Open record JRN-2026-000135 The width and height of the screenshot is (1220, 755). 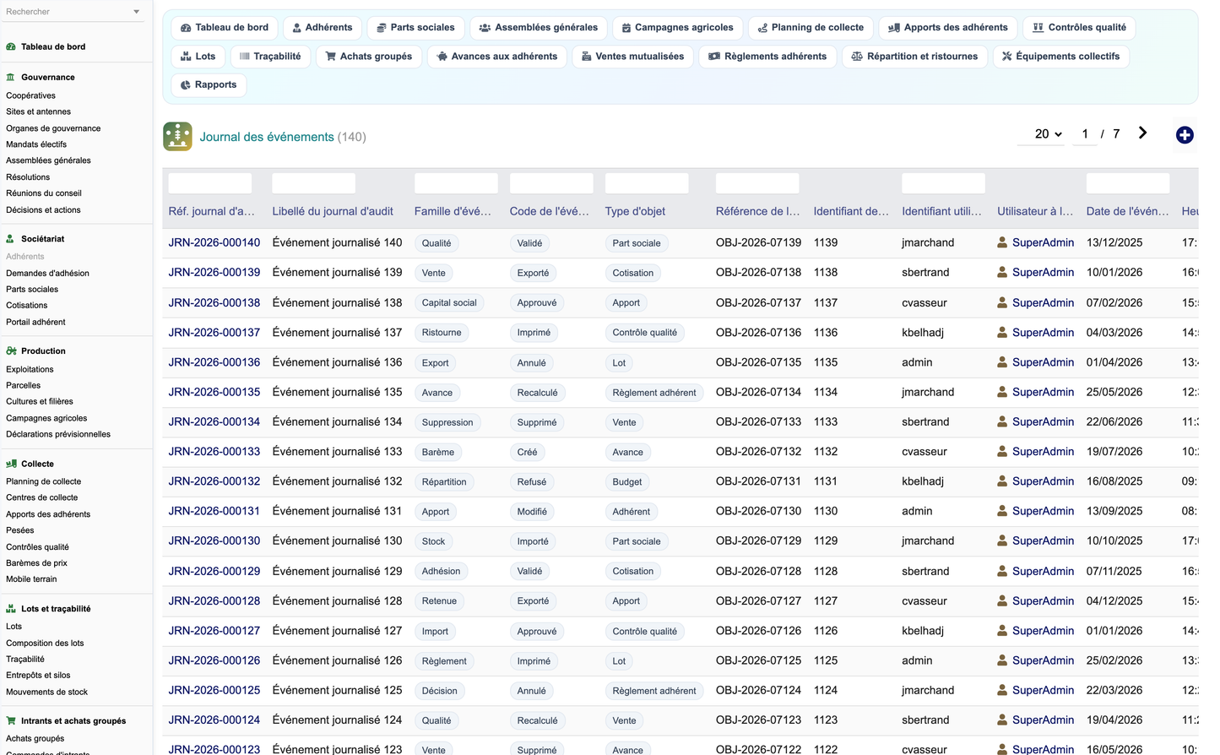pos(214,392)
